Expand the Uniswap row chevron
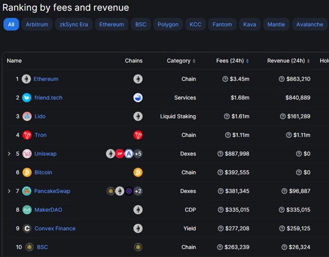 [x=9, y=154]
